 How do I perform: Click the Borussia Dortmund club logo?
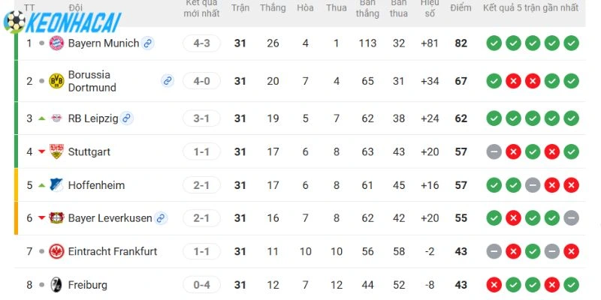coord(56,81)
